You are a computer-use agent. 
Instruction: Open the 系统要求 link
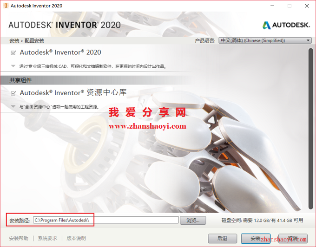[47, 238]
